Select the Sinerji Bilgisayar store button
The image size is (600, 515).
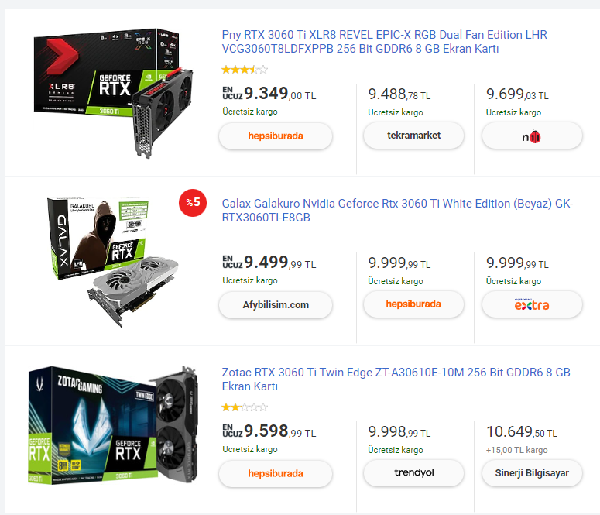pyautogui.click(x=532, y=473)
